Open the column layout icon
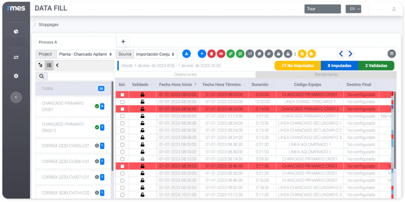 (x=392, y=54)
